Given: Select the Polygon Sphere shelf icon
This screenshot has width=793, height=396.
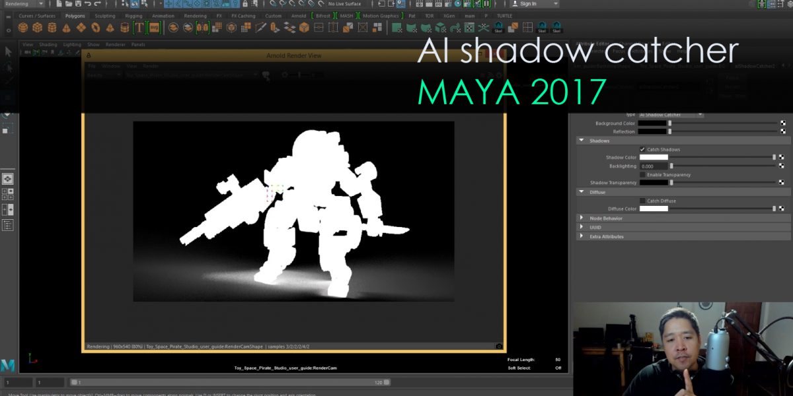Looking at the screenshot, I should point(23,28).
